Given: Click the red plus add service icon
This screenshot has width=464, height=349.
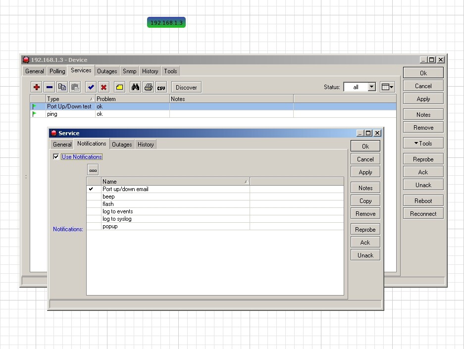Looking at the screenshot, I should (37, 87).
